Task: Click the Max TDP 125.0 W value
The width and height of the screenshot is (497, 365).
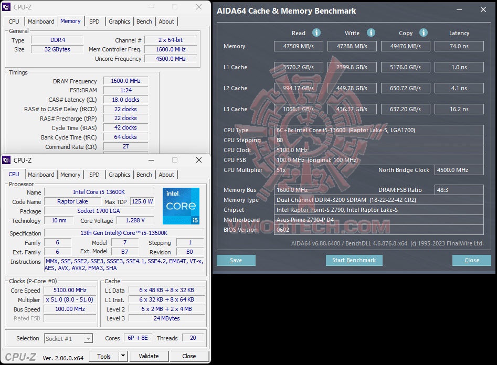Action: click(142, 201)
